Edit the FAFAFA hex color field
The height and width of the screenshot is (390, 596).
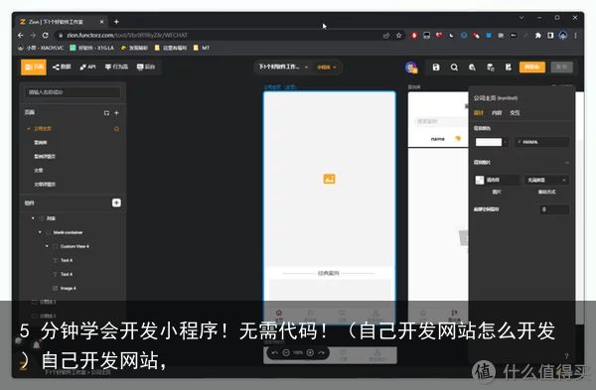[542, 142]
